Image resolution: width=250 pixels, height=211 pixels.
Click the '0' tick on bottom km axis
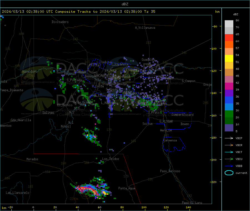coord(33,207)
